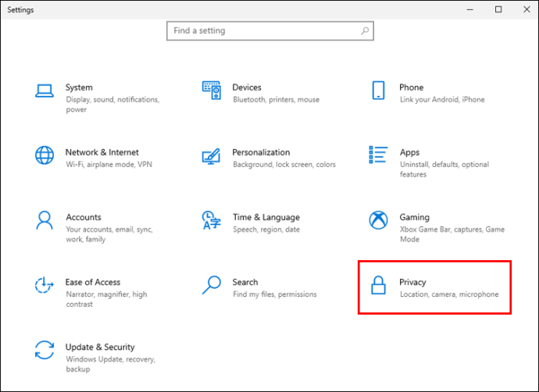Click the Devices keyboard-speaker icon
This screenshot has height=392, width=539.
tap(212, 91)
